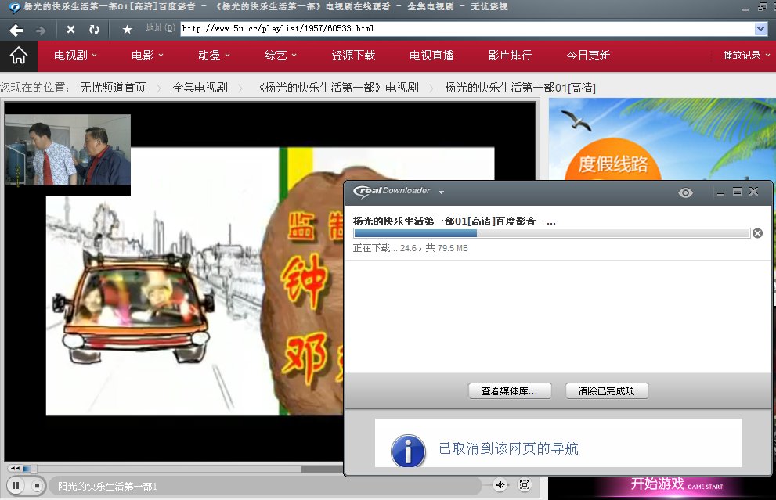Switch the player to fullscreen mode
The height and width of the screenshot is (500, 776).
pos(525,485)
